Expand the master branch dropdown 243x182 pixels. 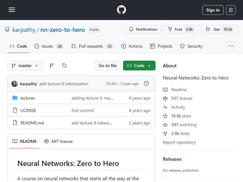pos(25,66)
